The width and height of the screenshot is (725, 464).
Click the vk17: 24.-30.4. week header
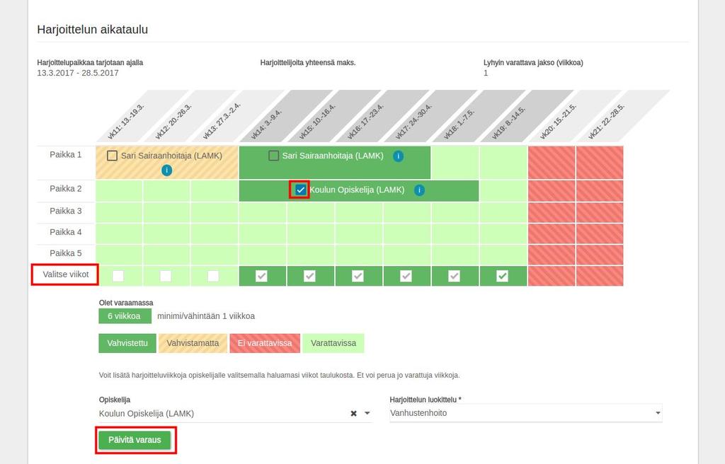pyautogui.click(x=413, y=121)
